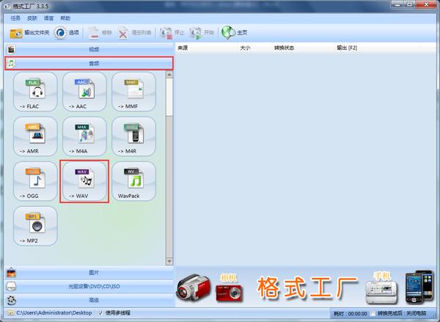Viewport: 440px width, 322px height.
Task: Click the Convert State (转换状态) column header
Action: pyautogui.click(x=304, y=48)
